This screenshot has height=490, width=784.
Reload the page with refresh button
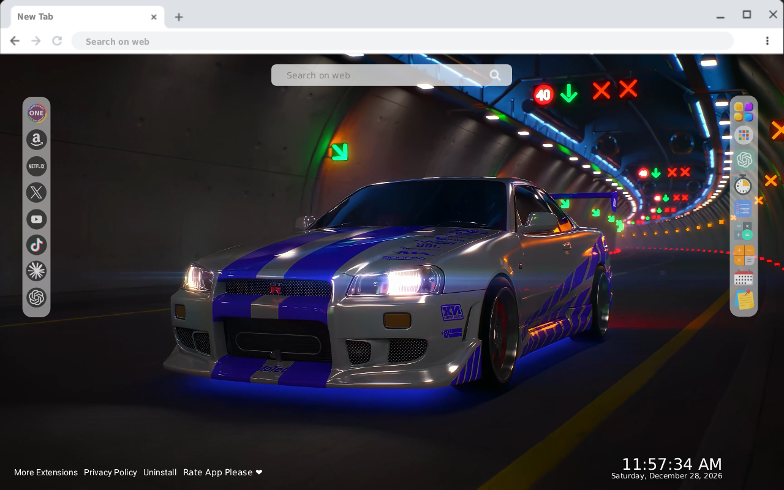click(x=57, y=41)
